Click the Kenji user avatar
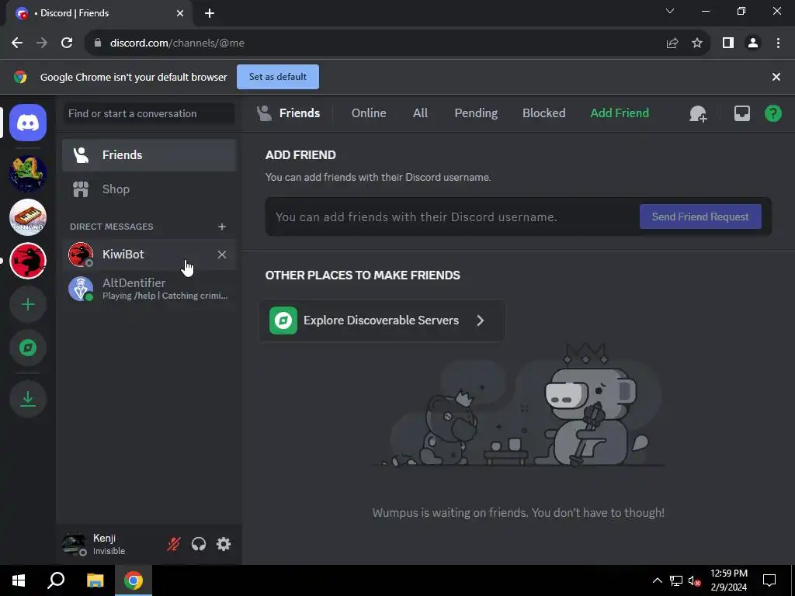 click(74, 544)
